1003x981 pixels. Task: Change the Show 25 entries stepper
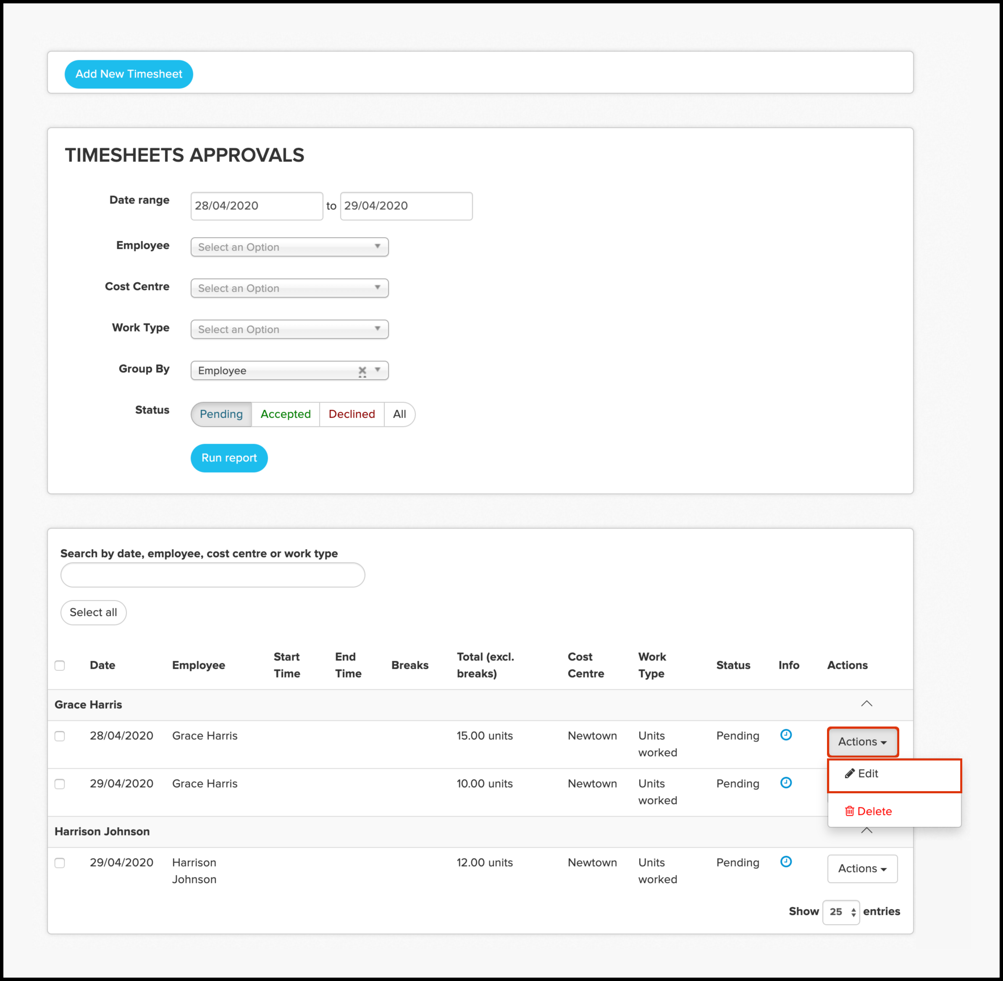point(840,912)
